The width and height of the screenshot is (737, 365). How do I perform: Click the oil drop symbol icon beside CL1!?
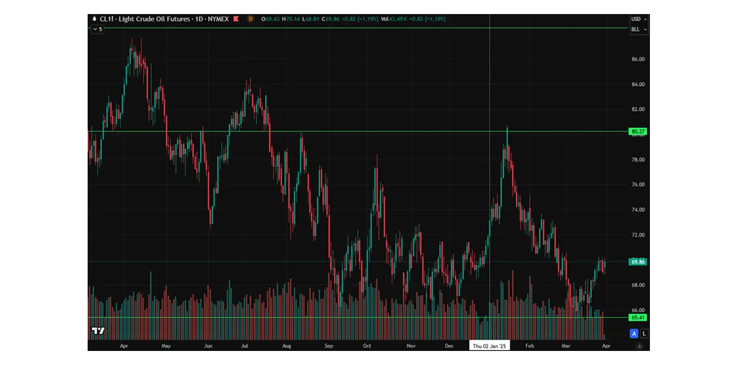(94, 19)
